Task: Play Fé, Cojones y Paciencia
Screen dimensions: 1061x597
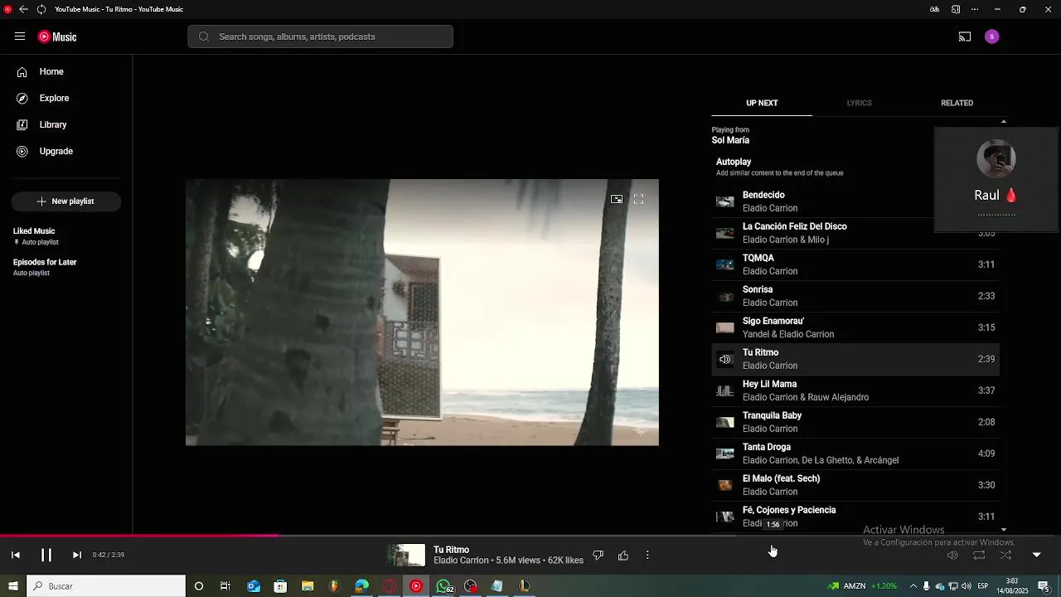Action: (x=855, y=517)
